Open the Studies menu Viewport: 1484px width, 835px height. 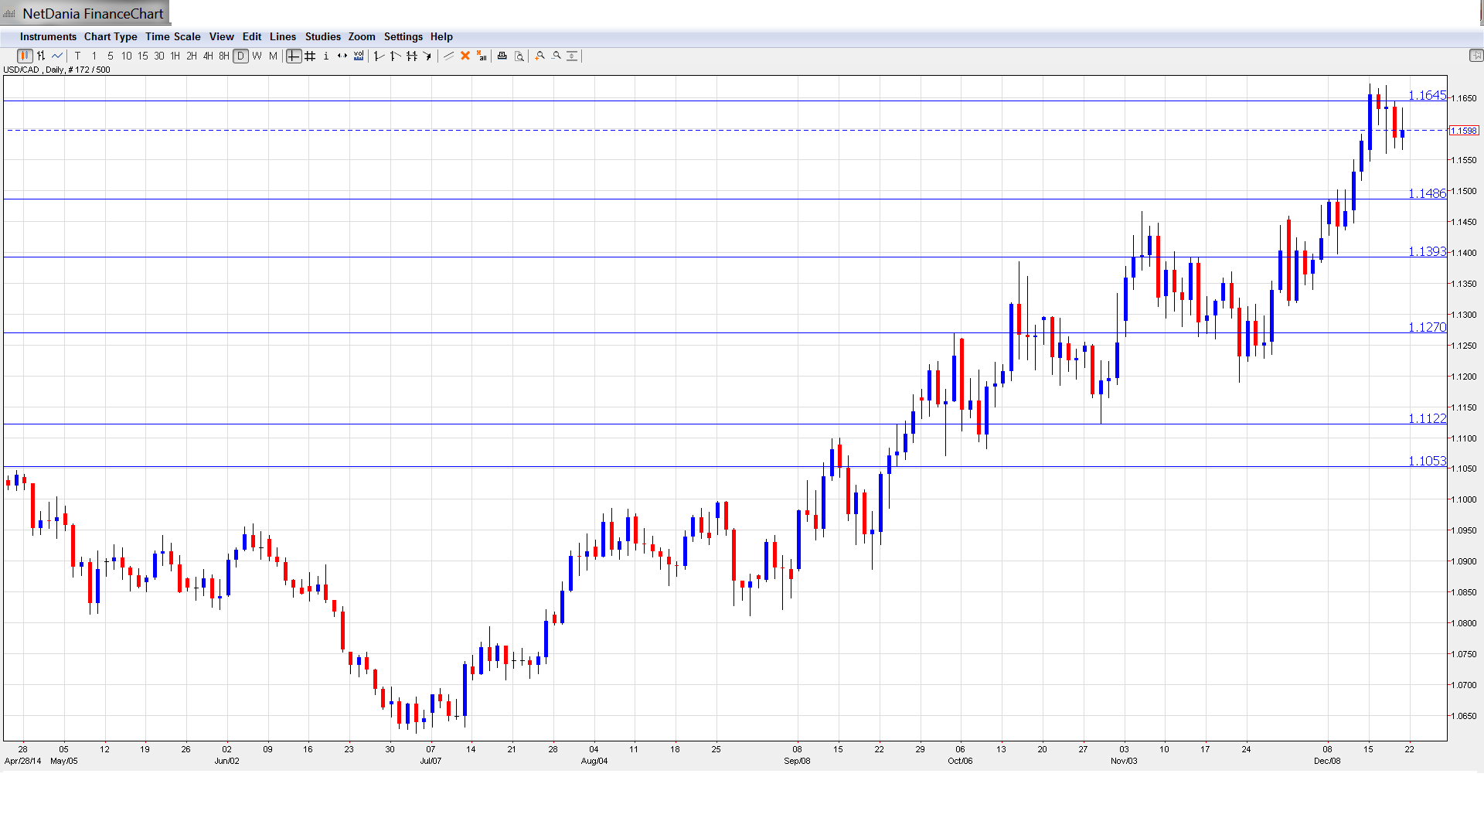click(322, 36)
